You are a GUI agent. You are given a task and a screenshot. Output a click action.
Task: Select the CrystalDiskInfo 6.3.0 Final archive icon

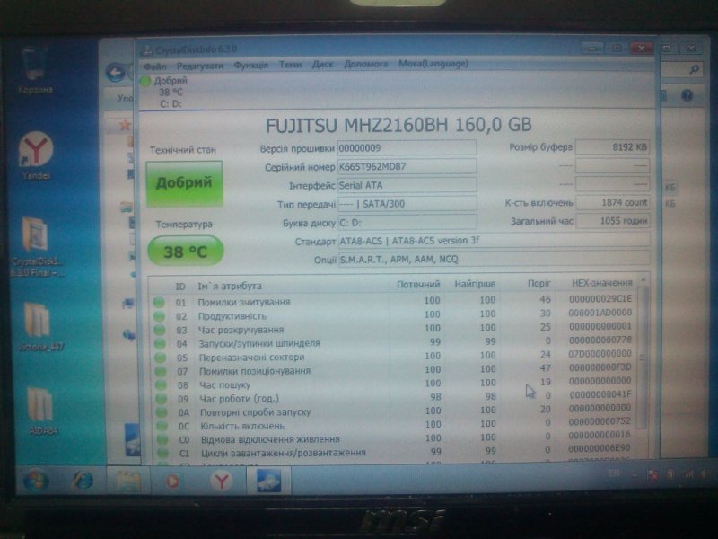[35, 237]
